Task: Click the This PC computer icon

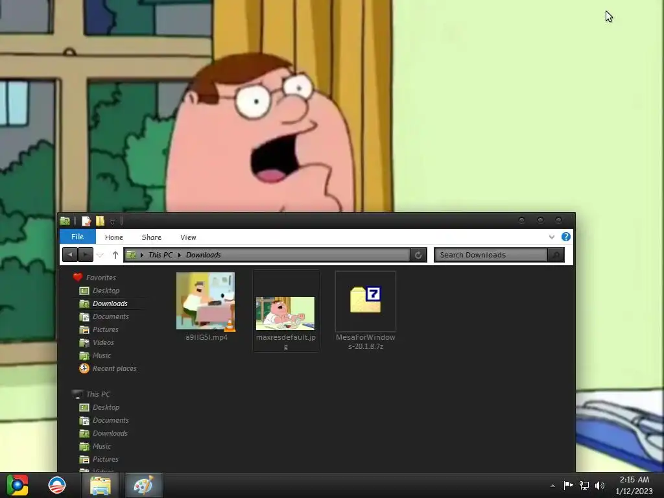Action: (77, 394)
